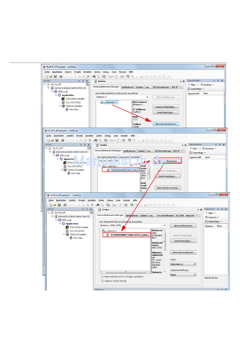Screen dimensions: 240x348
Task: Select 'SCHEUERNBW7 [0001.0703] (aktiv)' device entry
Action: coord(129,235)
